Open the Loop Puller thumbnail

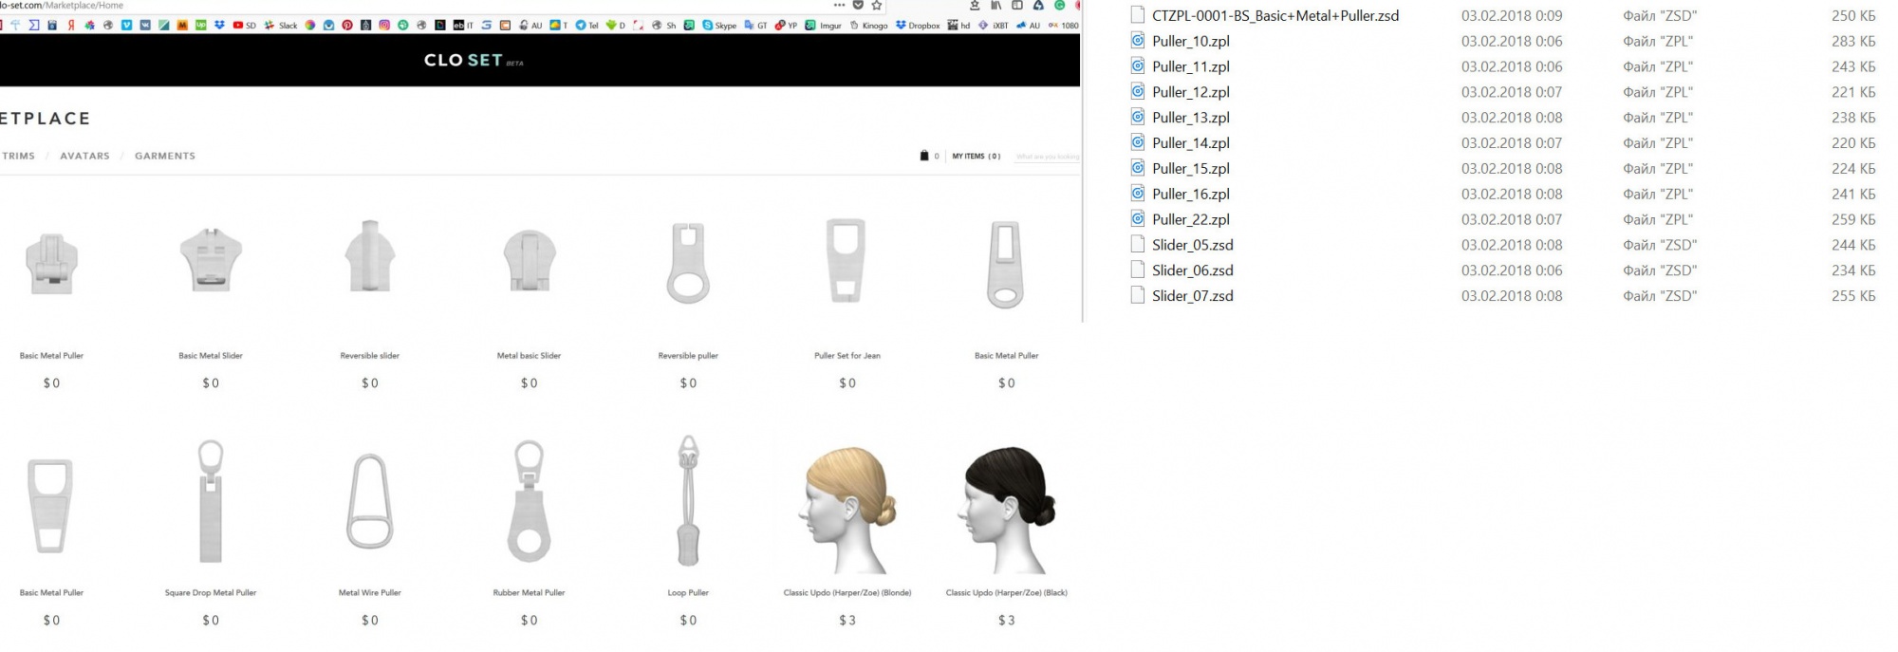click(x=688, y=501)
